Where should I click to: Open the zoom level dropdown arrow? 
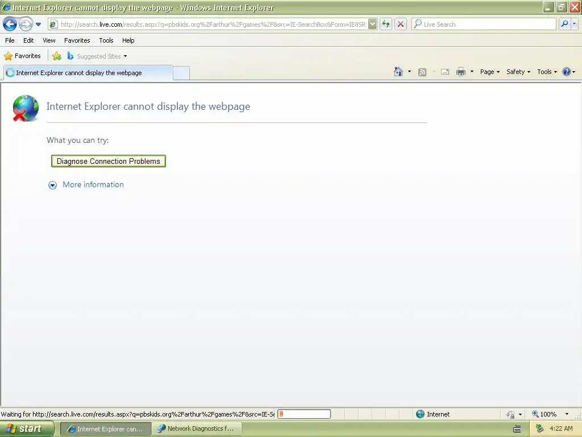tap(567, 414)
